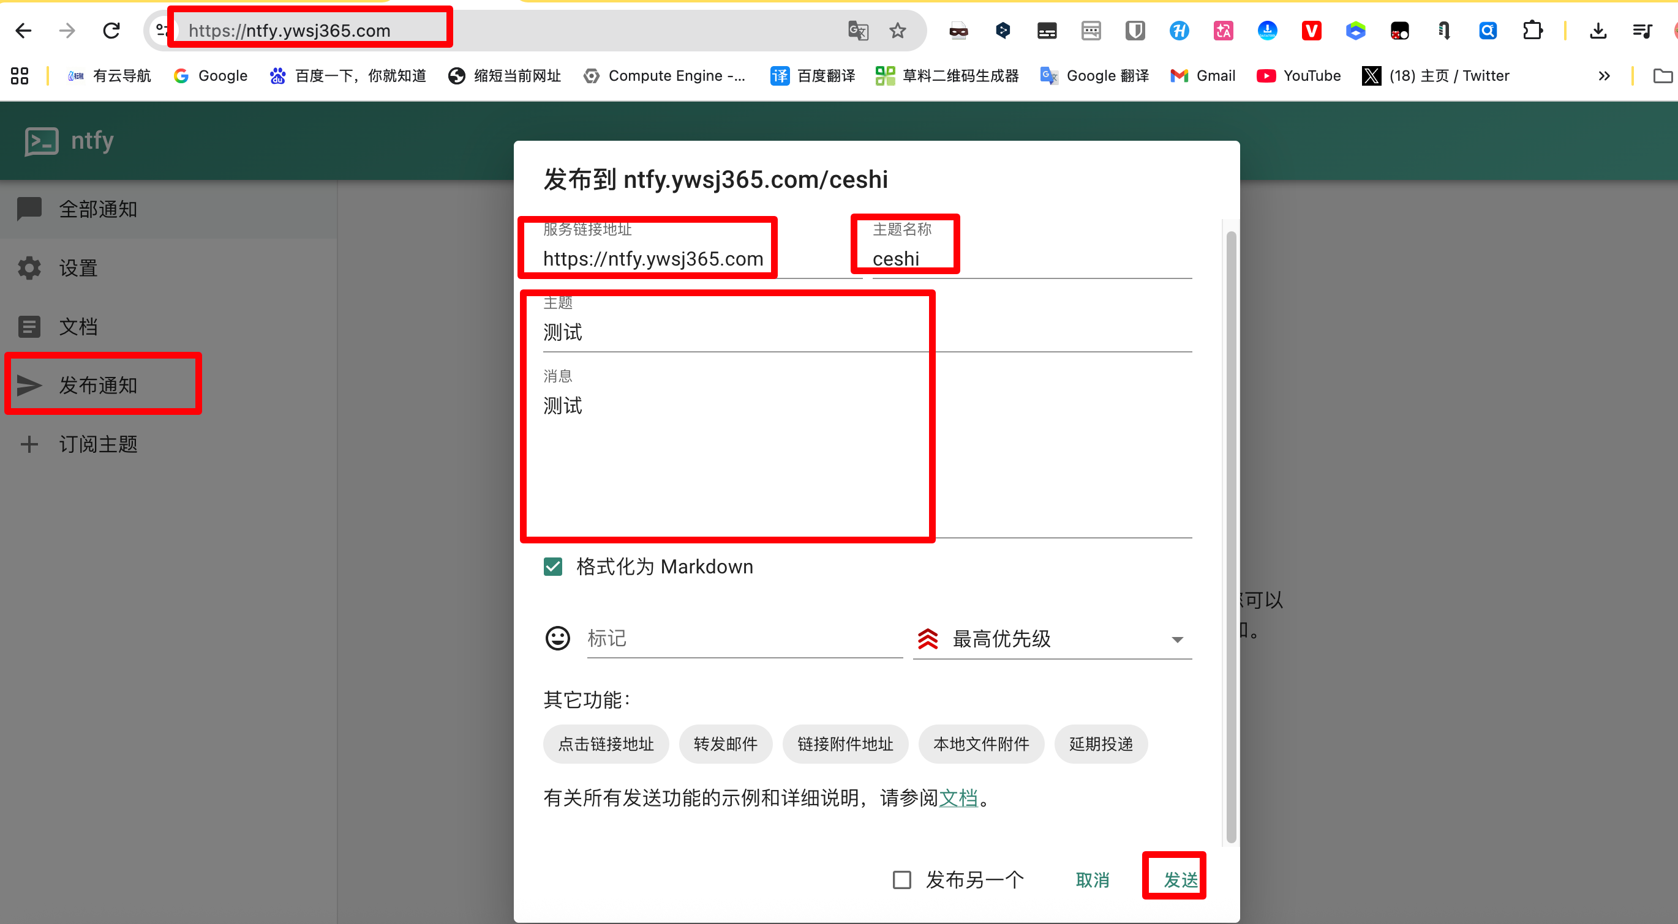Screen dimensions: 1678x924
Task: Open the apps grid icon in bookmarks bar
Action: [x=20, y=75]
